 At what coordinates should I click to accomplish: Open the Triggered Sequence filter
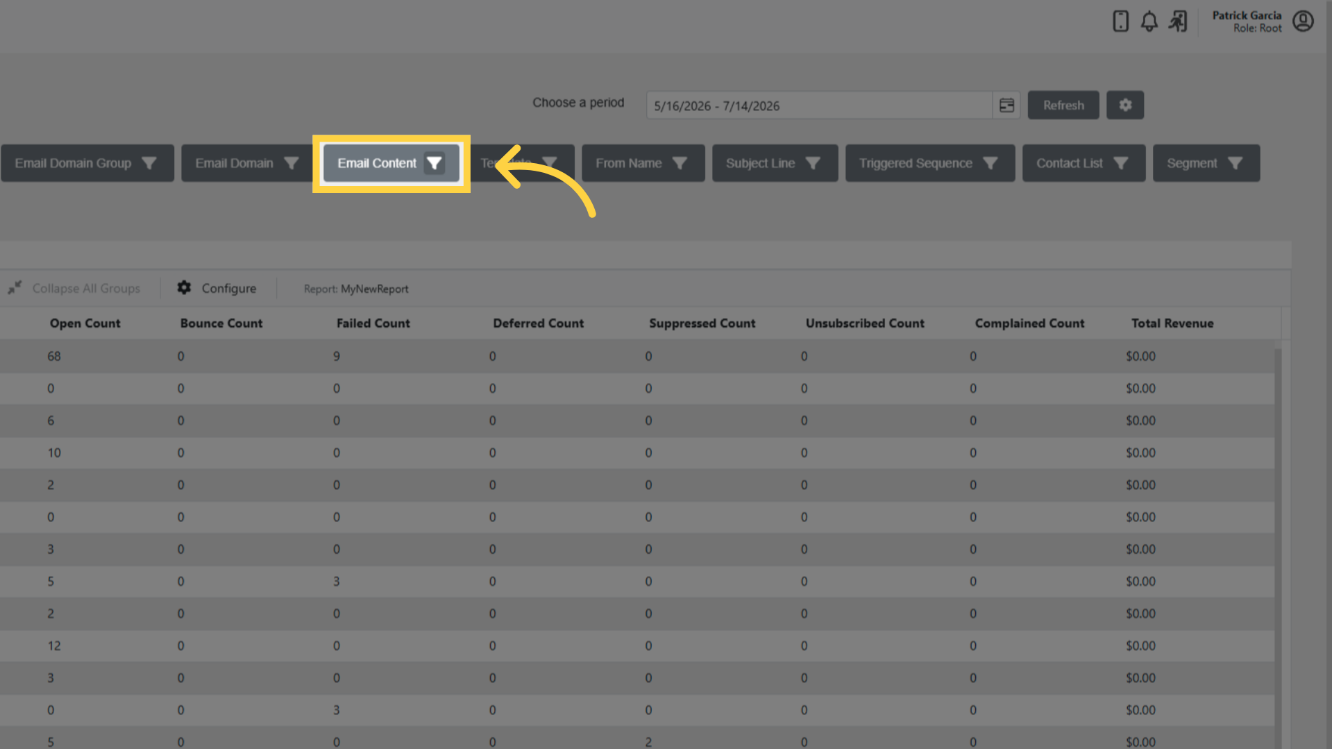coord(930,163)
